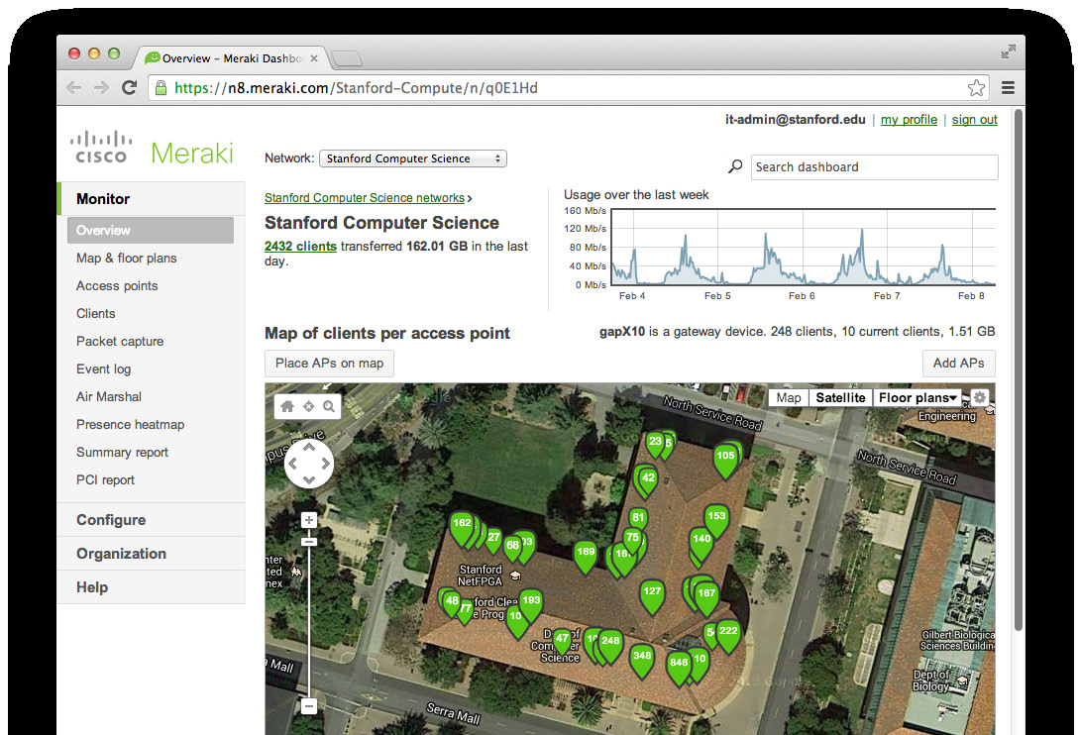Open Presence heatmap page

click(x=130, y=425)
